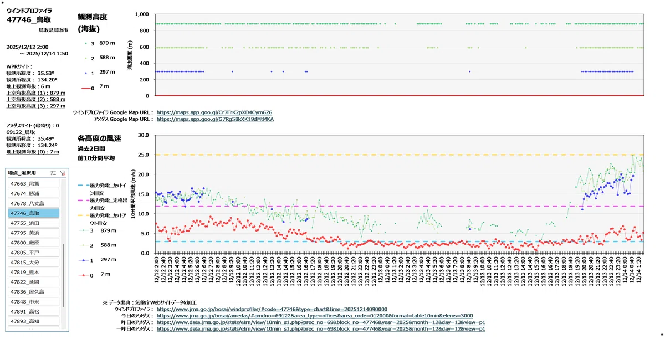
Task: Select station 47836_屋久島
Action: click(33, 291)
